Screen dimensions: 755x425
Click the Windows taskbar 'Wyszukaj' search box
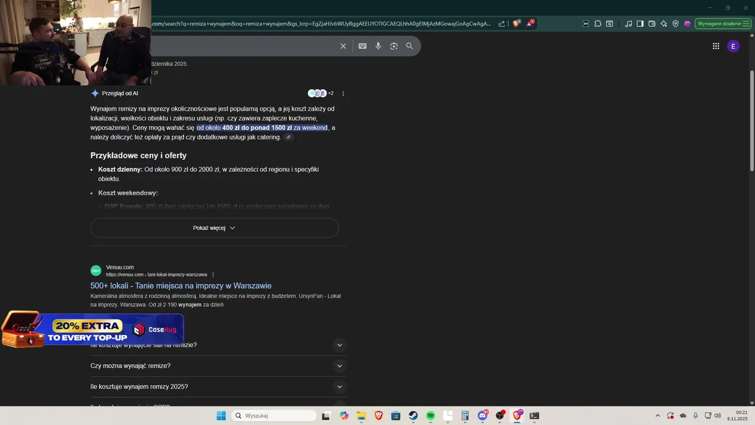tap(274, 416)
